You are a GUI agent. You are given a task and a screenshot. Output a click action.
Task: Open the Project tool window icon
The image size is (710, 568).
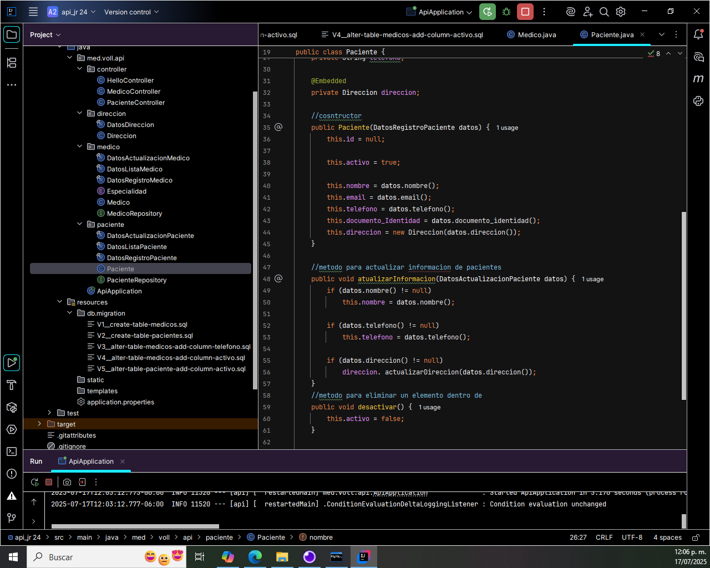12,34
